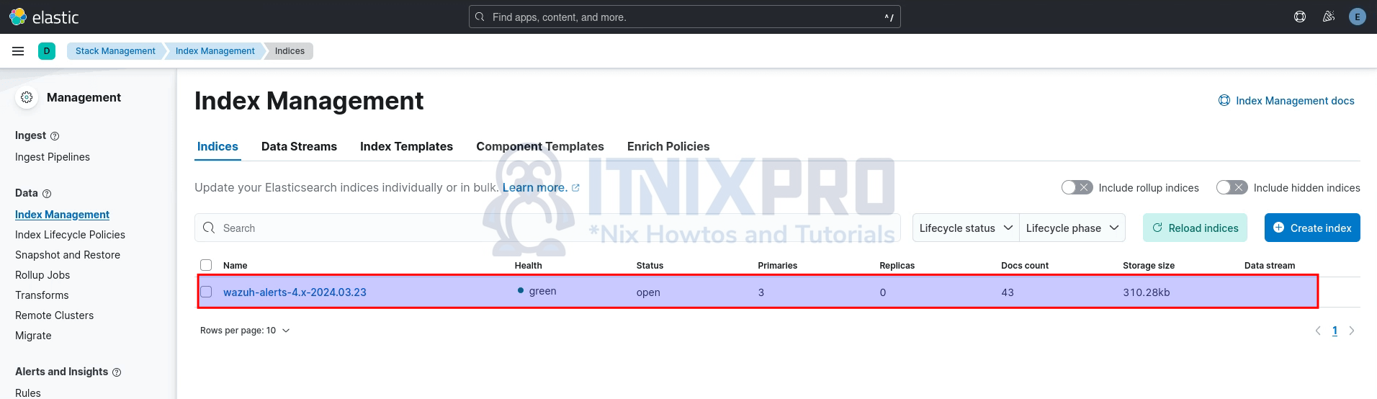Open the newsfeed celebration icon
The height and width of the screenshot is (399, 1377).
[x=1328, y=17]
